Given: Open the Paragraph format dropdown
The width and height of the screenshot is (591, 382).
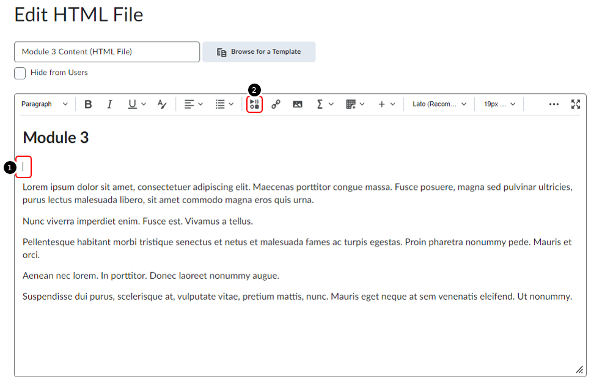Looking at the screenshot, I should coord(45,104).
